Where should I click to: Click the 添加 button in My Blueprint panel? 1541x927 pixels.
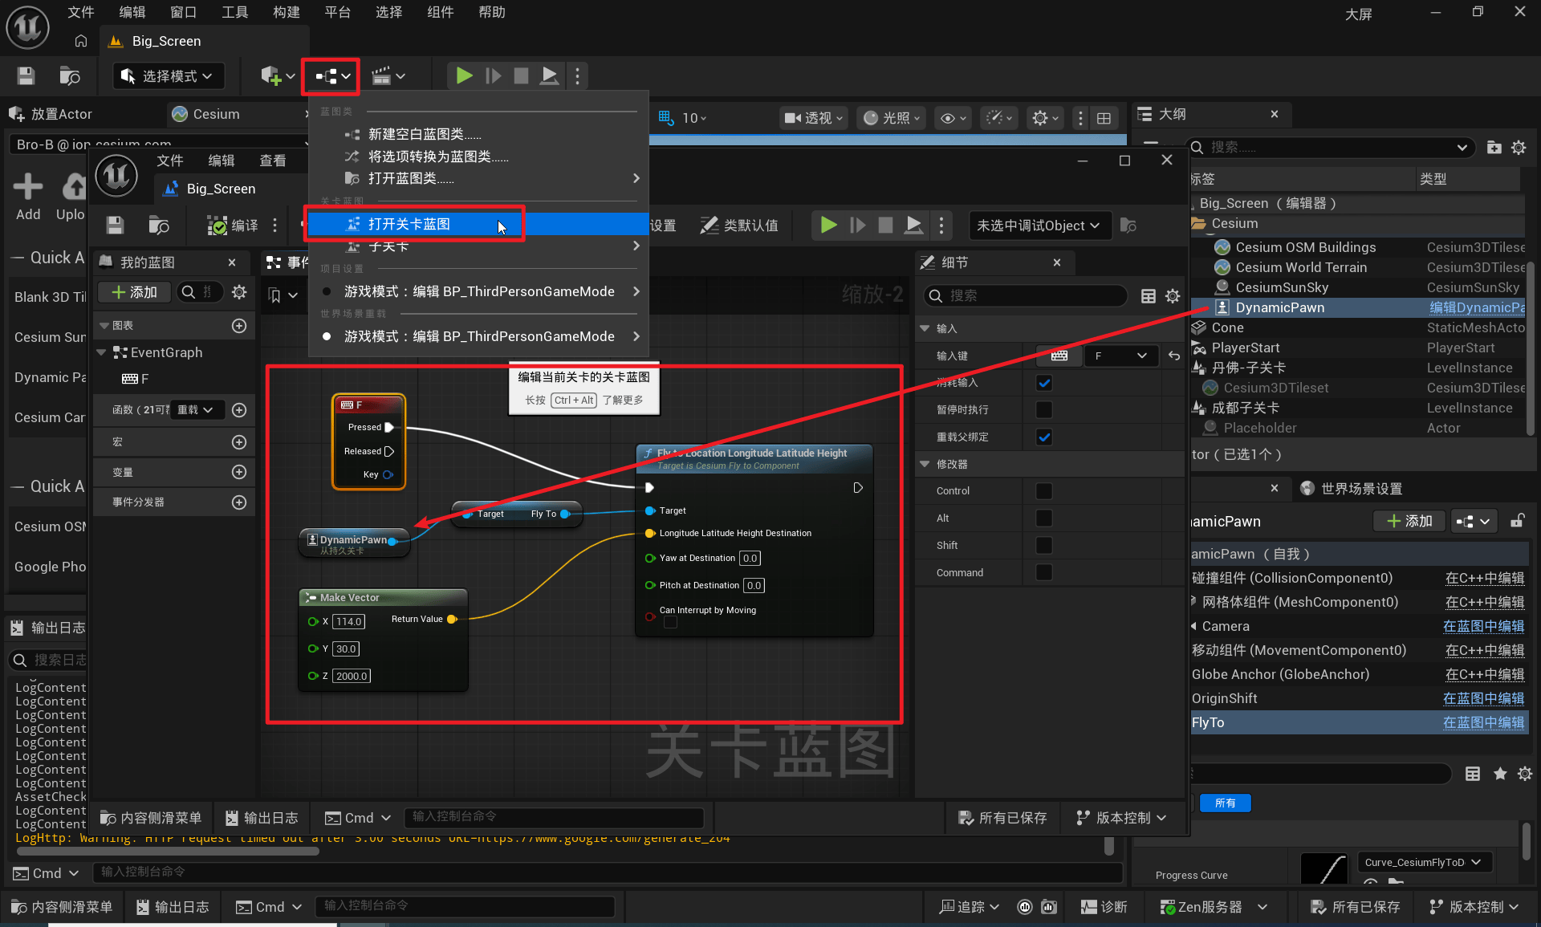[x=134, y=292]
